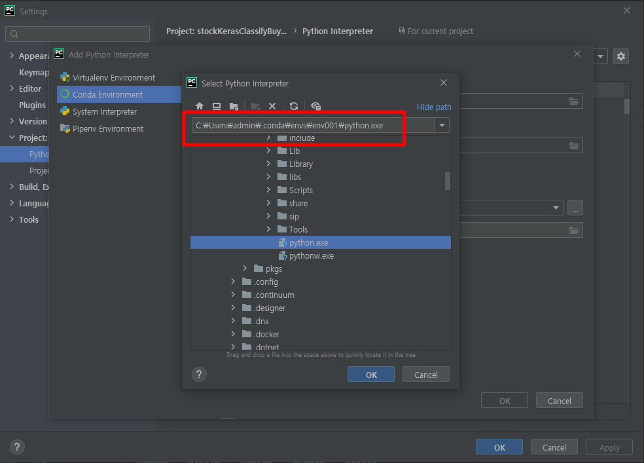
Task: Expand the .designer folder
Action: (x=233, y=308)
